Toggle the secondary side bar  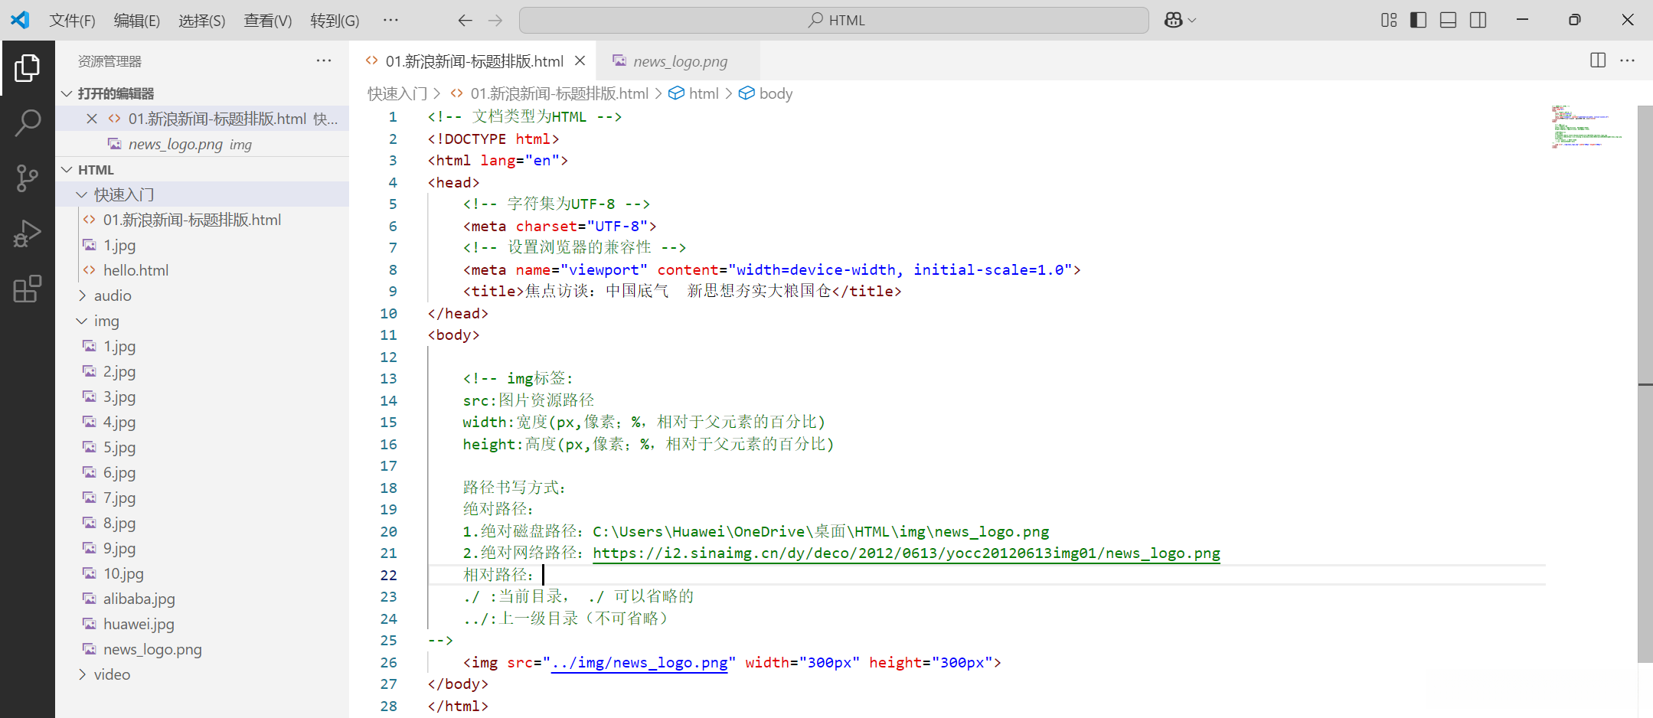pos(1478,21)
